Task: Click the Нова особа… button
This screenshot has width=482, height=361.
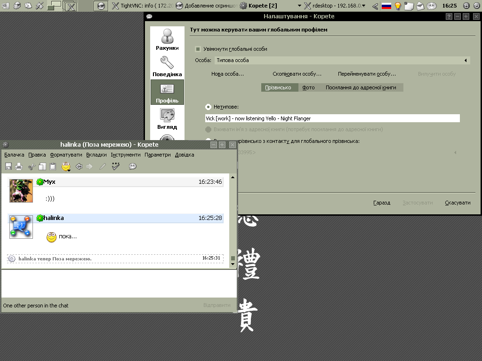Action: [x=227, y=74]
